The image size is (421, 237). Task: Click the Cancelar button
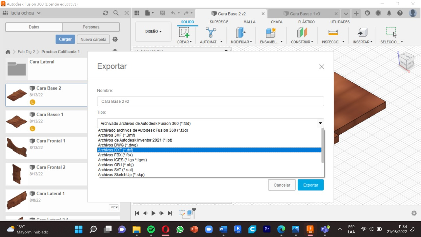pos(282,185)
